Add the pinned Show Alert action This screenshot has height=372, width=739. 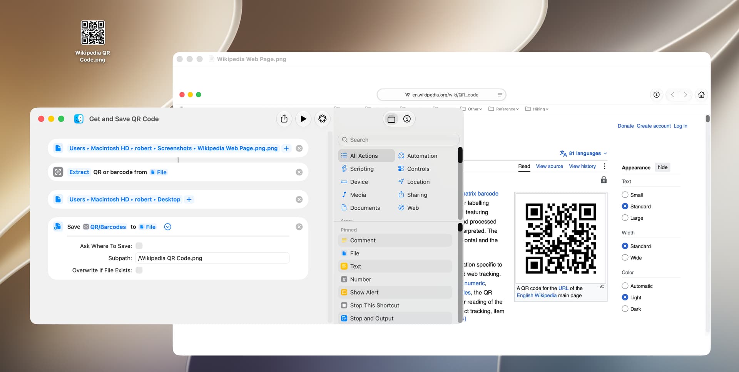point(395,293)
